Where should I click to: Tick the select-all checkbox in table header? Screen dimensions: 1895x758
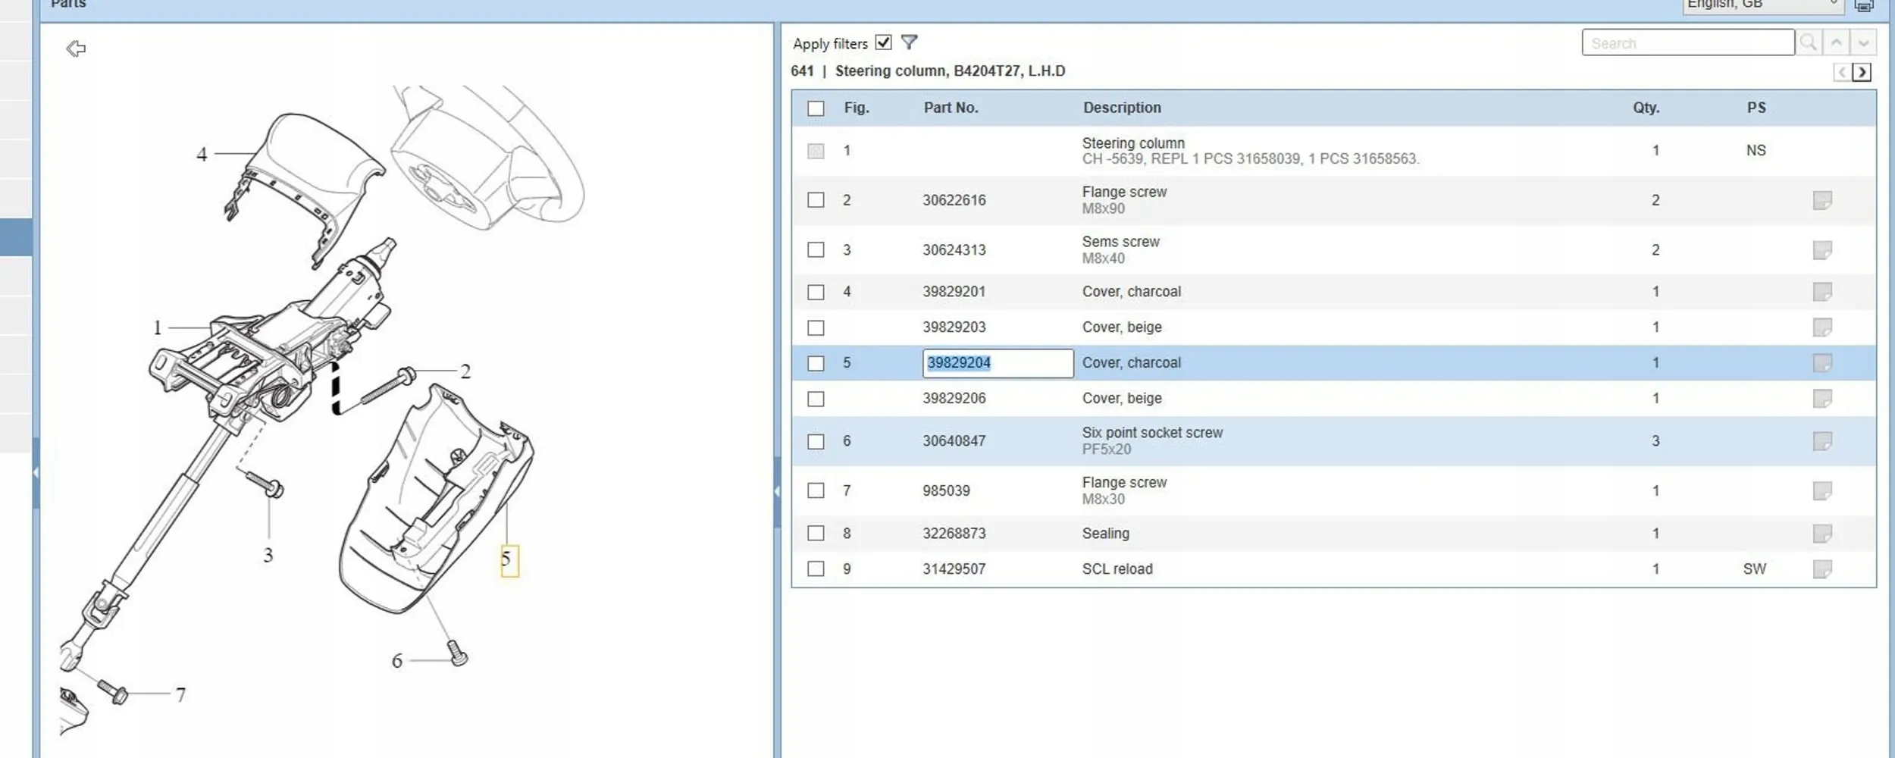[816, 108]
